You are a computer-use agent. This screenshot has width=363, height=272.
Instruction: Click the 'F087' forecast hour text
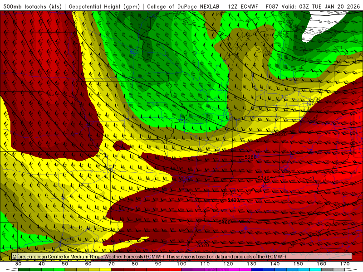(272, 6)
